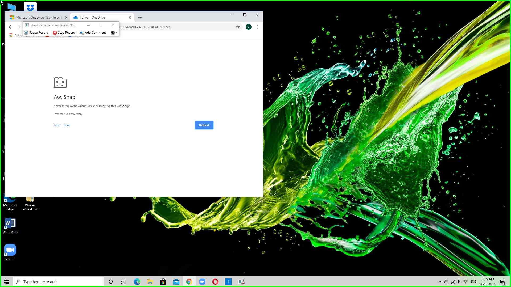Bookmark this page with the star icon
This screenshot has height=287, width=511.
point(238,27)
